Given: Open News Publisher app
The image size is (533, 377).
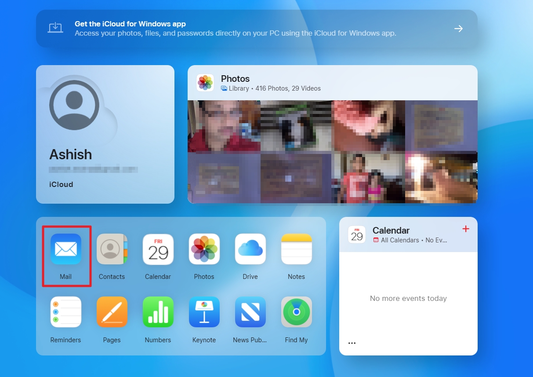Looking at the screenshot, I should click(x=250, y=312).
